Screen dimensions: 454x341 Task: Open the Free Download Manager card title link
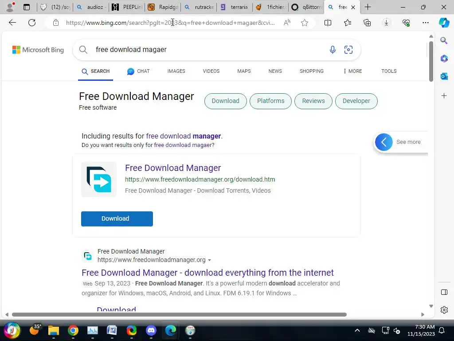pos(173,168)
